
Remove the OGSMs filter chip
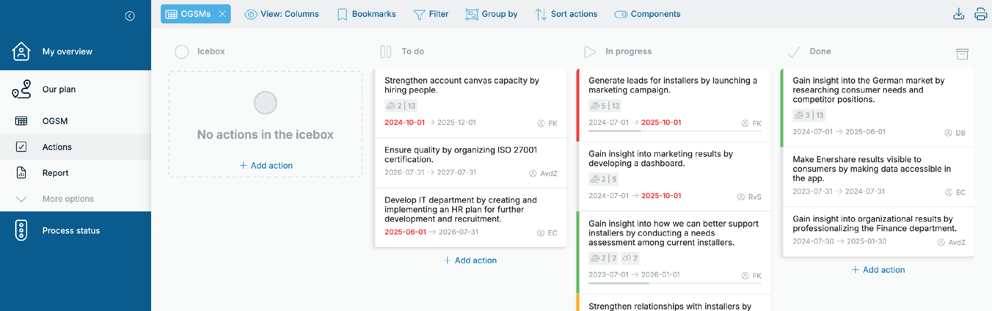[222, 14]
